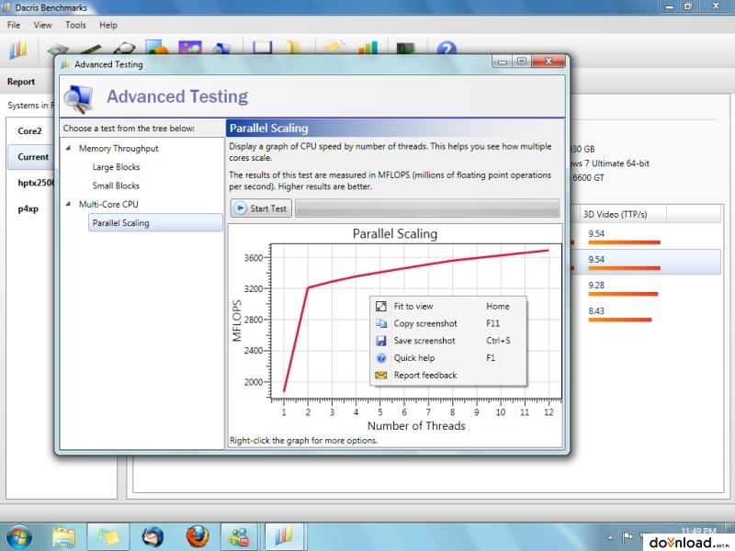The height and width of the screenshot is (551, 735).
Task: Choose the yellow folder toolbar icon
Action: click(x=293, y=47)
